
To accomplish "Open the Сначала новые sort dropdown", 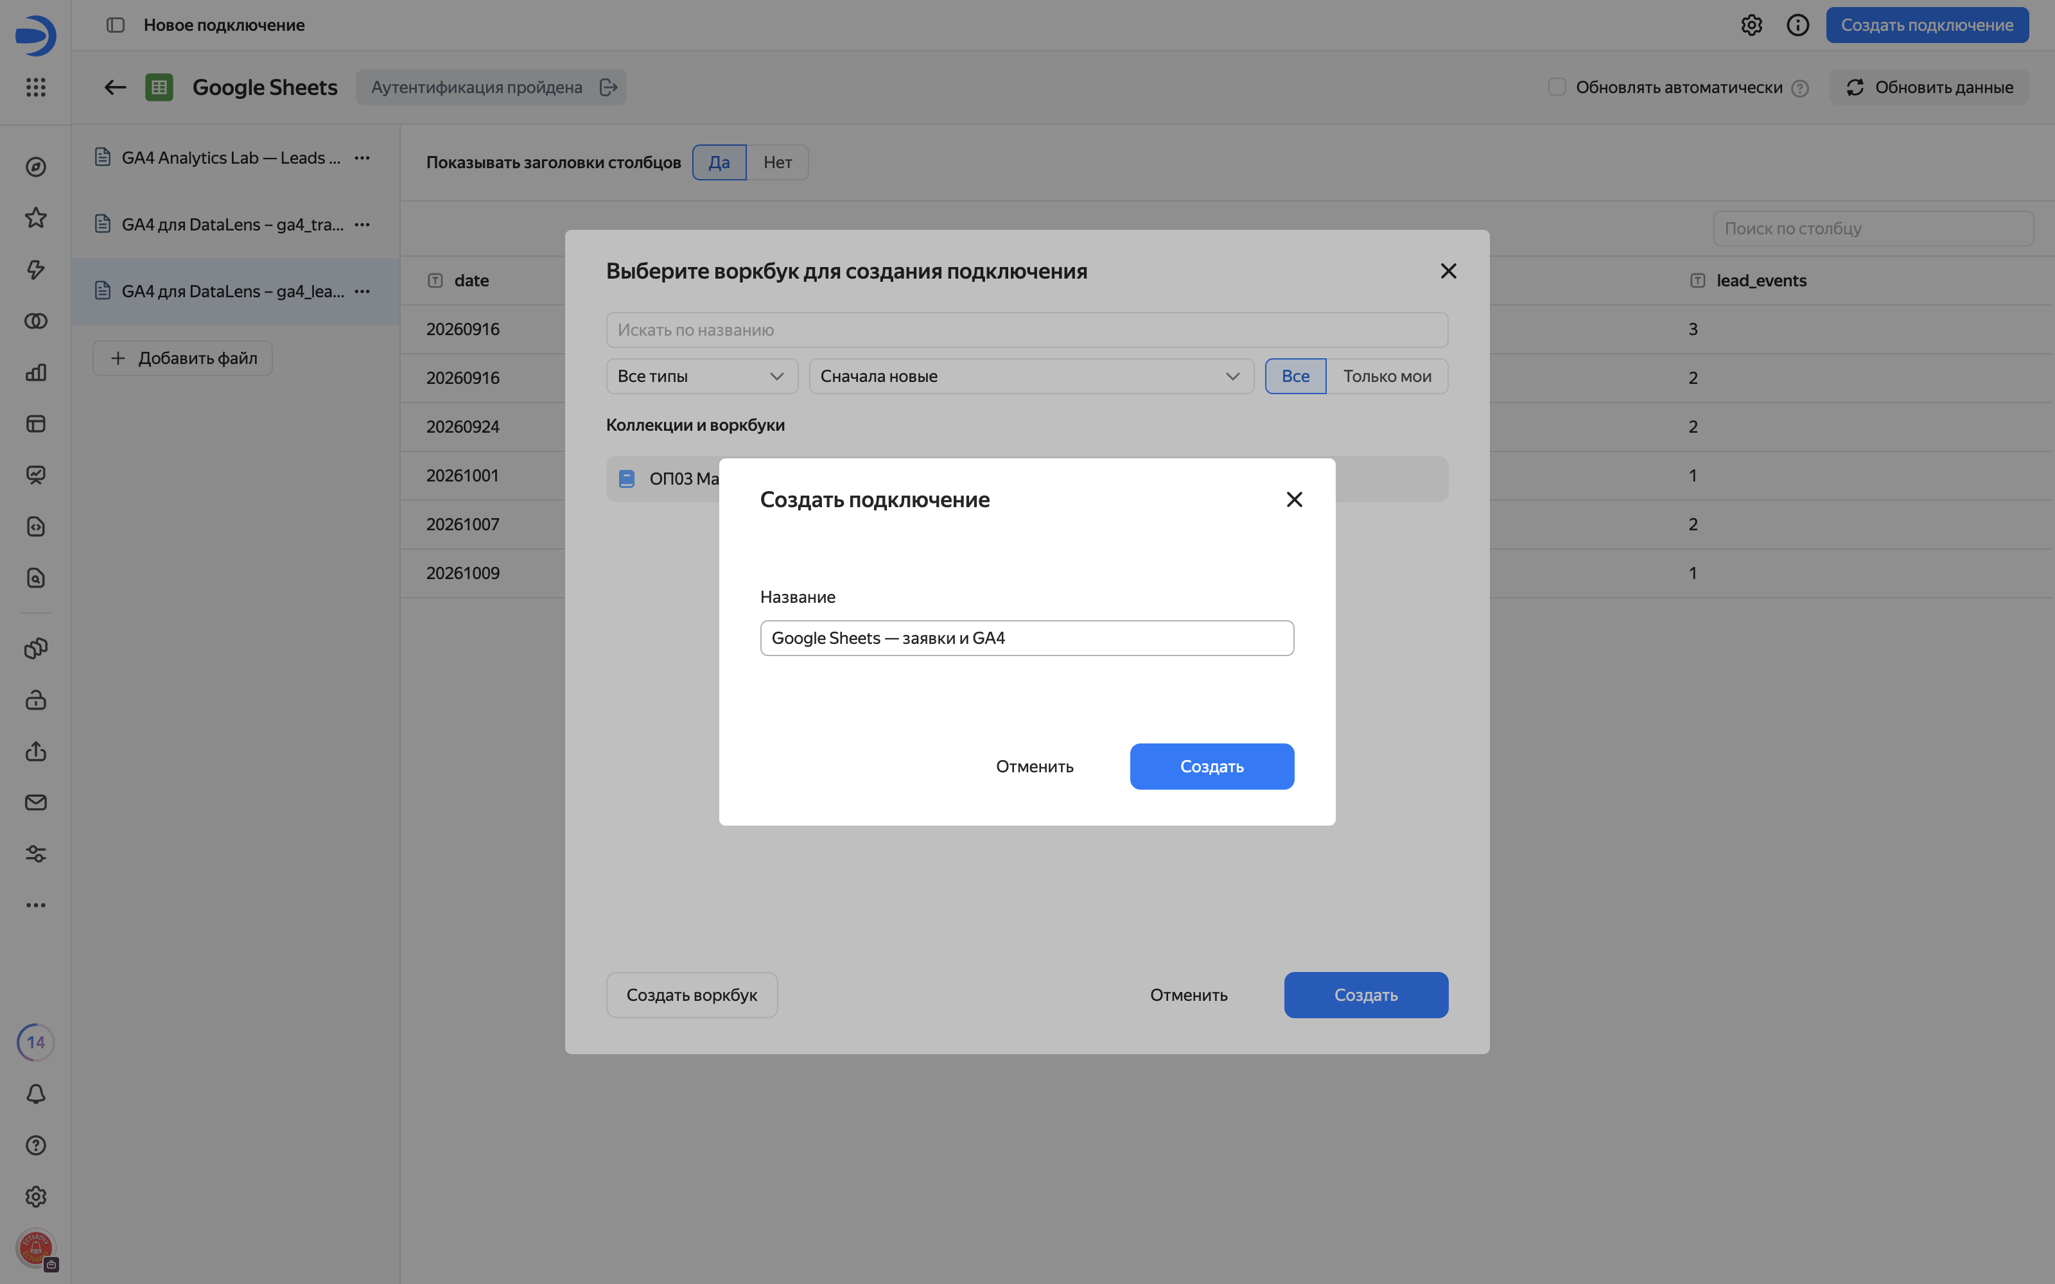I will (1031, 376).
